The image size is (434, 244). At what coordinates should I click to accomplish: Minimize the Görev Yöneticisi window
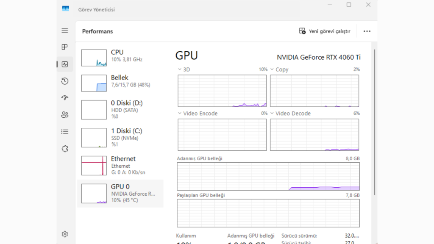click(330, 5)
